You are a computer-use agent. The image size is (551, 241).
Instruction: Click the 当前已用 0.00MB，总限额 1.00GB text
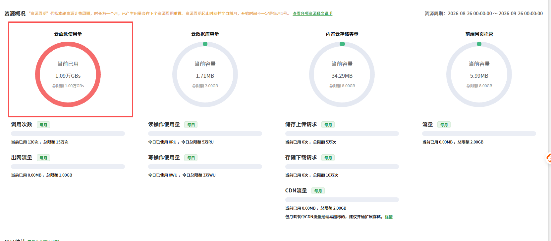[x=41, y=175]
